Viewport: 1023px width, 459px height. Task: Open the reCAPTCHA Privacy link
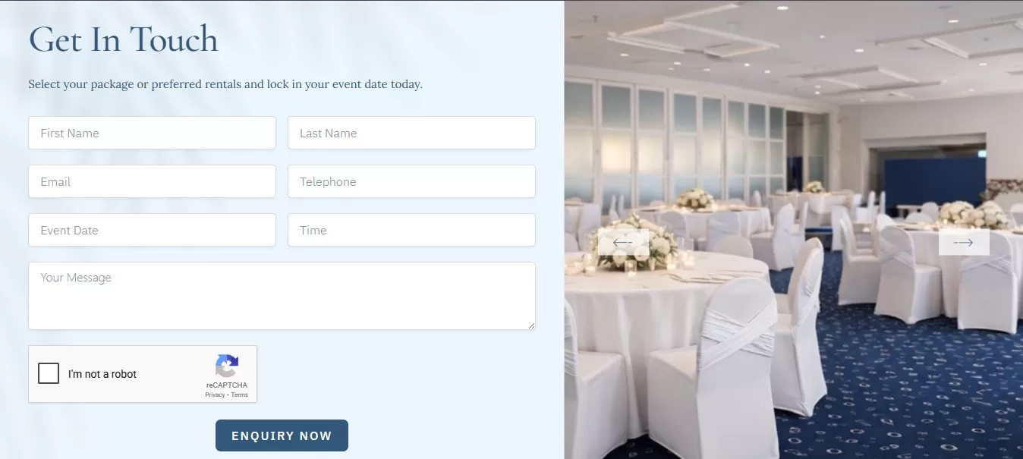(215, 395)
